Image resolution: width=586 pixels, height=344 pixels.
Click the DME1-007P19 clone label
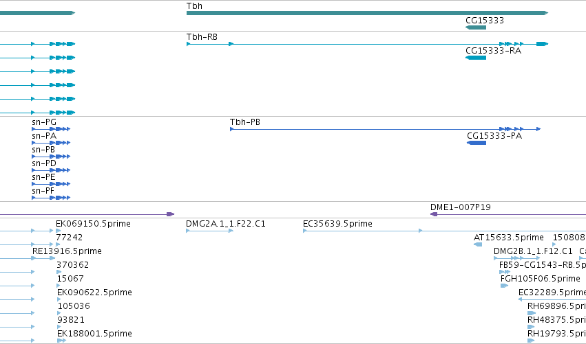click(461, 207)
